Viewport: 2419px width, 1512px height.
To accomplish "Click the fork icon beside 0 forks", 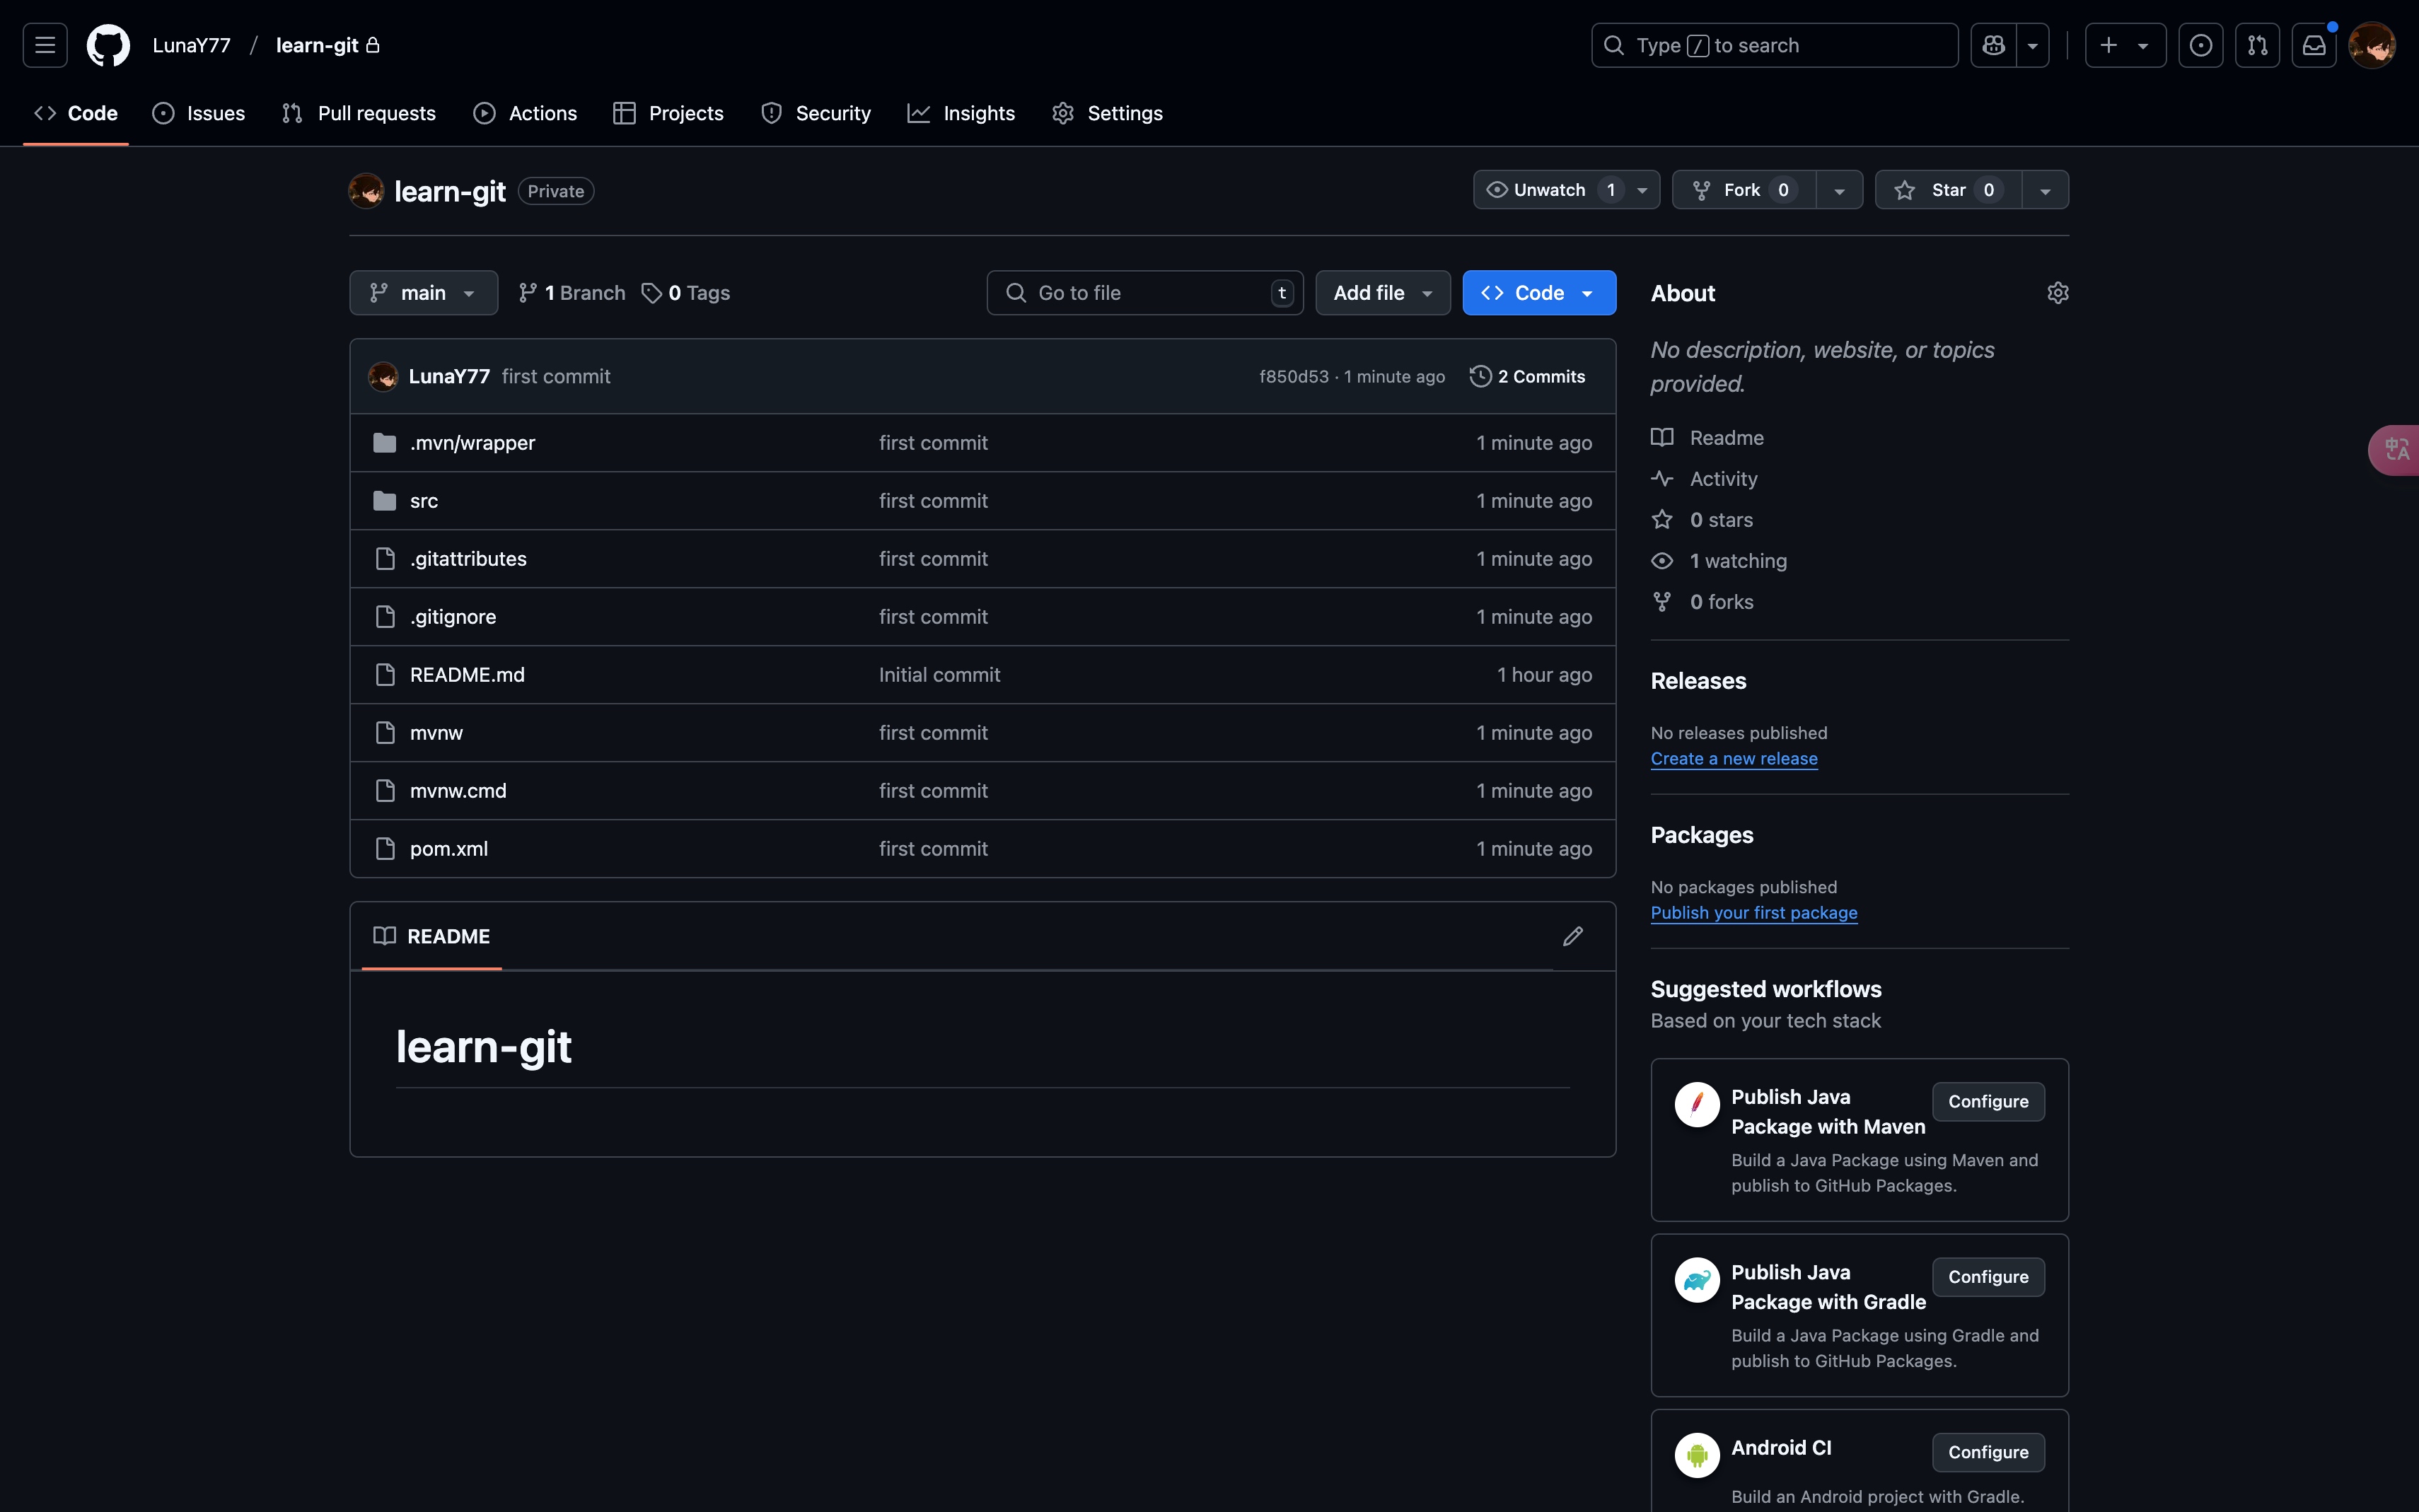I will [1662, 602].
